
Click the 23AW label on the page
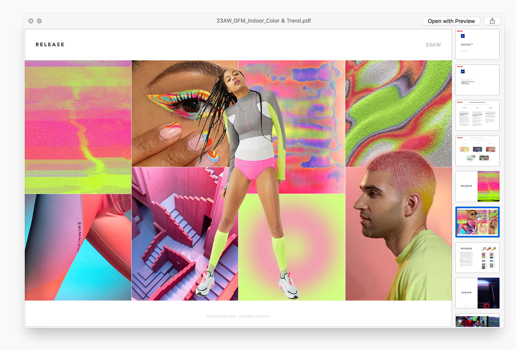click(433, 45)
